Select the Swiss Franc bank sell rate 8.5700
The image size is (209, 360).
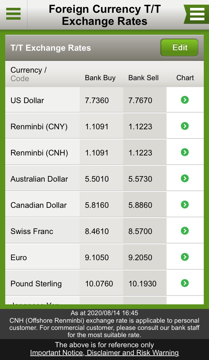140,231
